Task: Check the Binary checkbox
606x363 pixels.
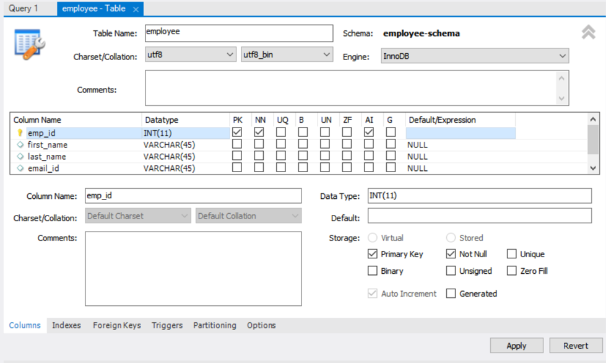Action: click(x=373, y=271)
